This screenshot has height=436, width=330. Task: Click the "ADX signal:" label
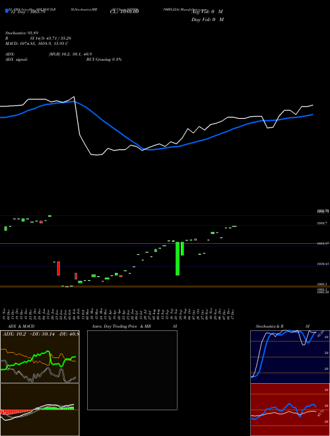[x=16, y=59]
